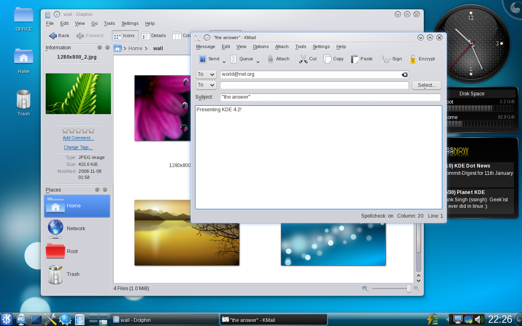This screenshot has height=326, width=522.
Task: Open the Send button dropdown menu
Action: (x=223, y=61)
